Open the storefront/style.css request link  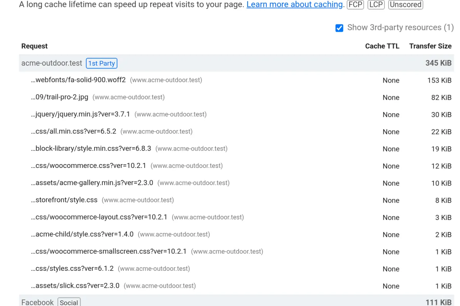click(x=64, y=200)
